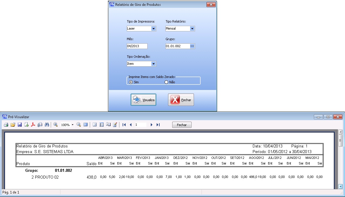
Task: Open the Tipo de Impressora dropdown
Action: (153, 29)
